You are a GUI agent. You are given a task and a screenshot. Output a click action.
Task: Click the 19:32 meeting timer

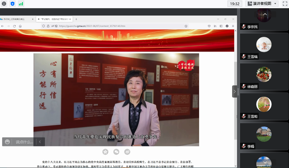pos(235,4)
